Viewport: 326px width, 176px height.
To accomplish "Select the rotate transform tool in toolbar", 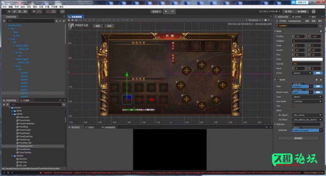I will [x=14, y=12].
